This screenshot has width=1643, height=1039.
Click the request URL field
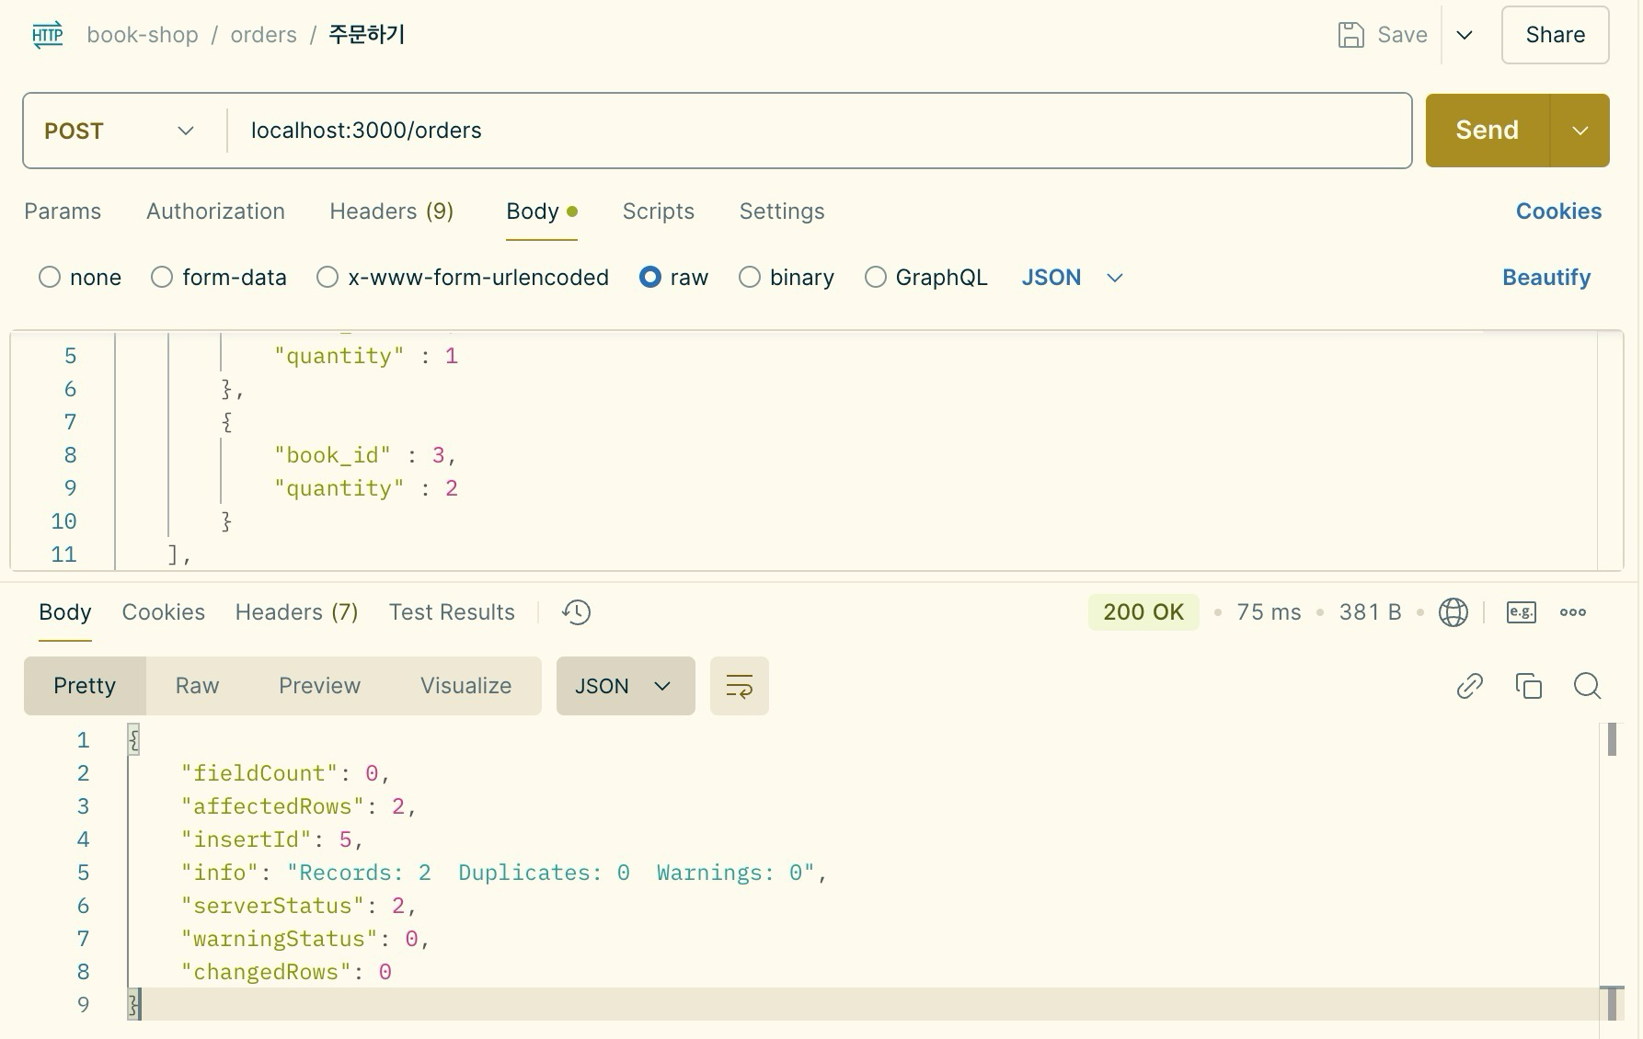pos(819,131)
